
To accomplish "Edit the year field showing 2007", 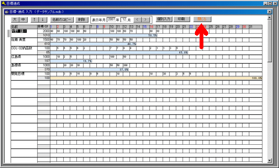I will 111,19.
